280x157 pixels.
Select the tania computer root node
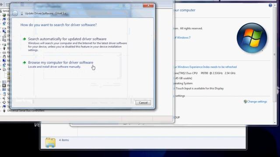point(6,11)
